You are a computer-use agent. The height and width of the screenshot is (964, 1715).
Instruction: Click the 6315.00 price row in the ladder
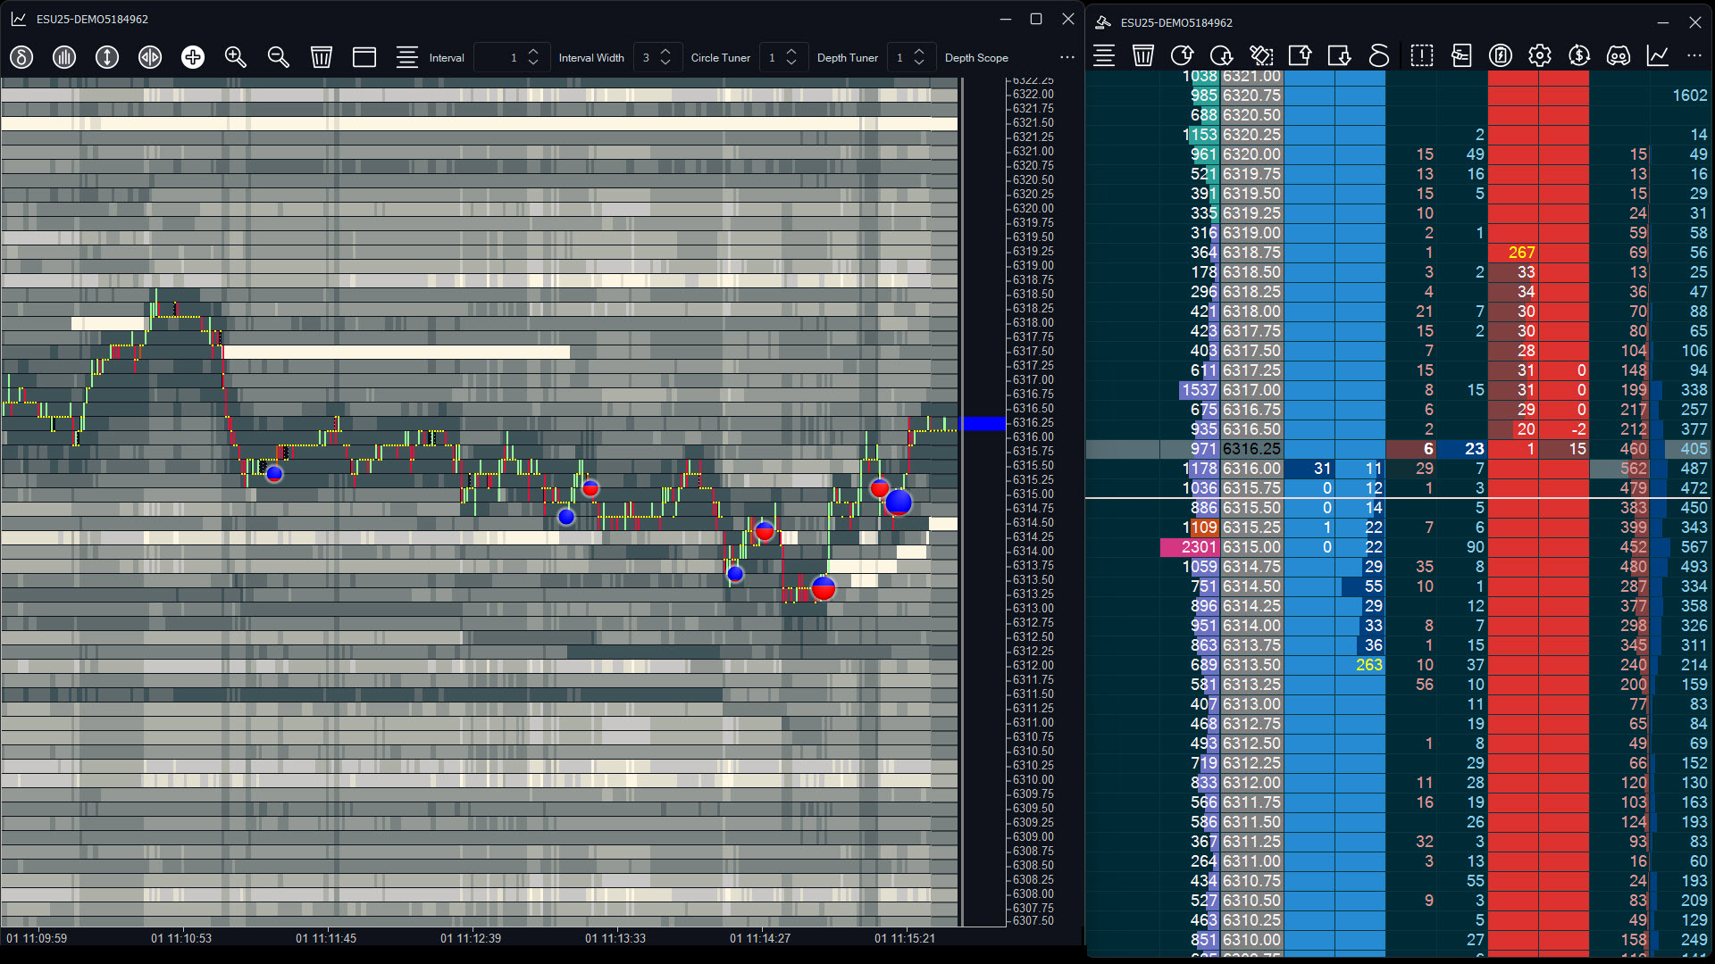(1251, 547)
